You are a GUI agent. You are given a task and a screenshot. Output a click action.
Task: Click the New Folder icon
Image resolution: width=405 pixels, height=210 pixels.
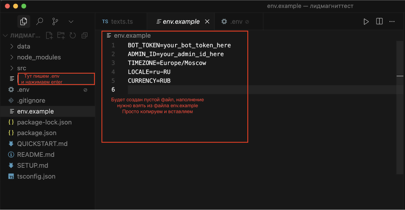pyautogui.click(x=61, y=36)
